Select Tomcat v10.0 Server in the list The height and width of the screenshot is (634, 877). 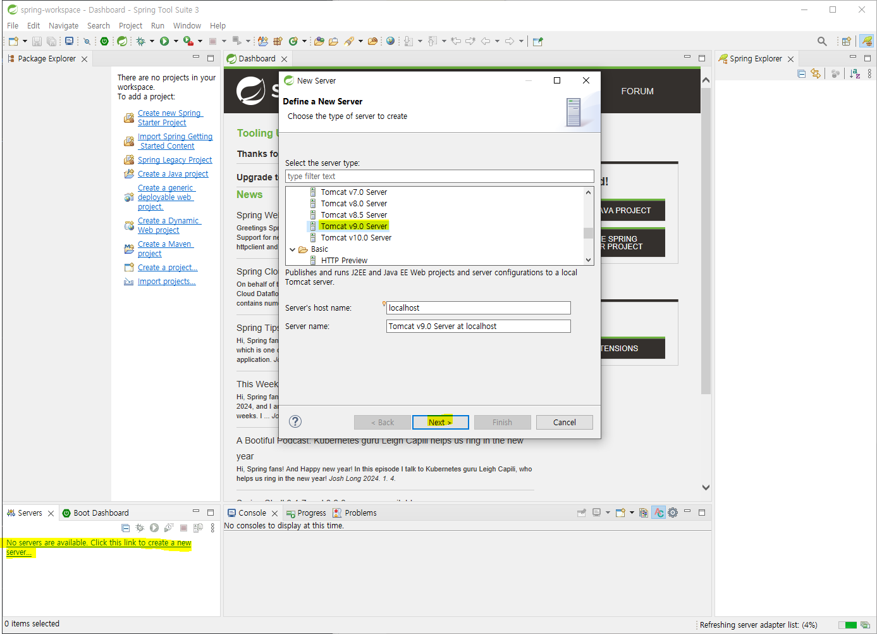pos(356,238)
